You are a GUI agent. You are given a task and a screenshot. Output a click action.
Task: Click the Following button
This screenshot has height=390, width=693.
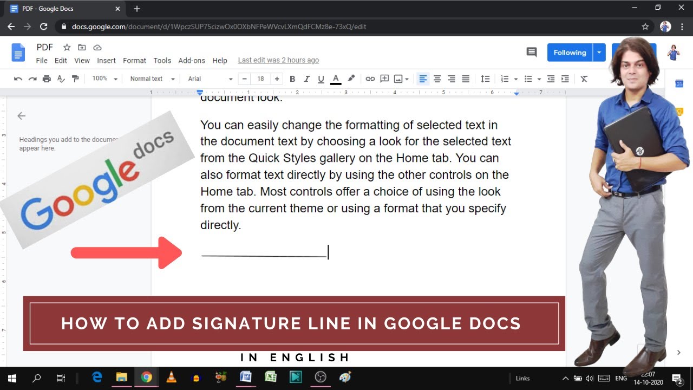pyautogui.click(x=570, y=53)
